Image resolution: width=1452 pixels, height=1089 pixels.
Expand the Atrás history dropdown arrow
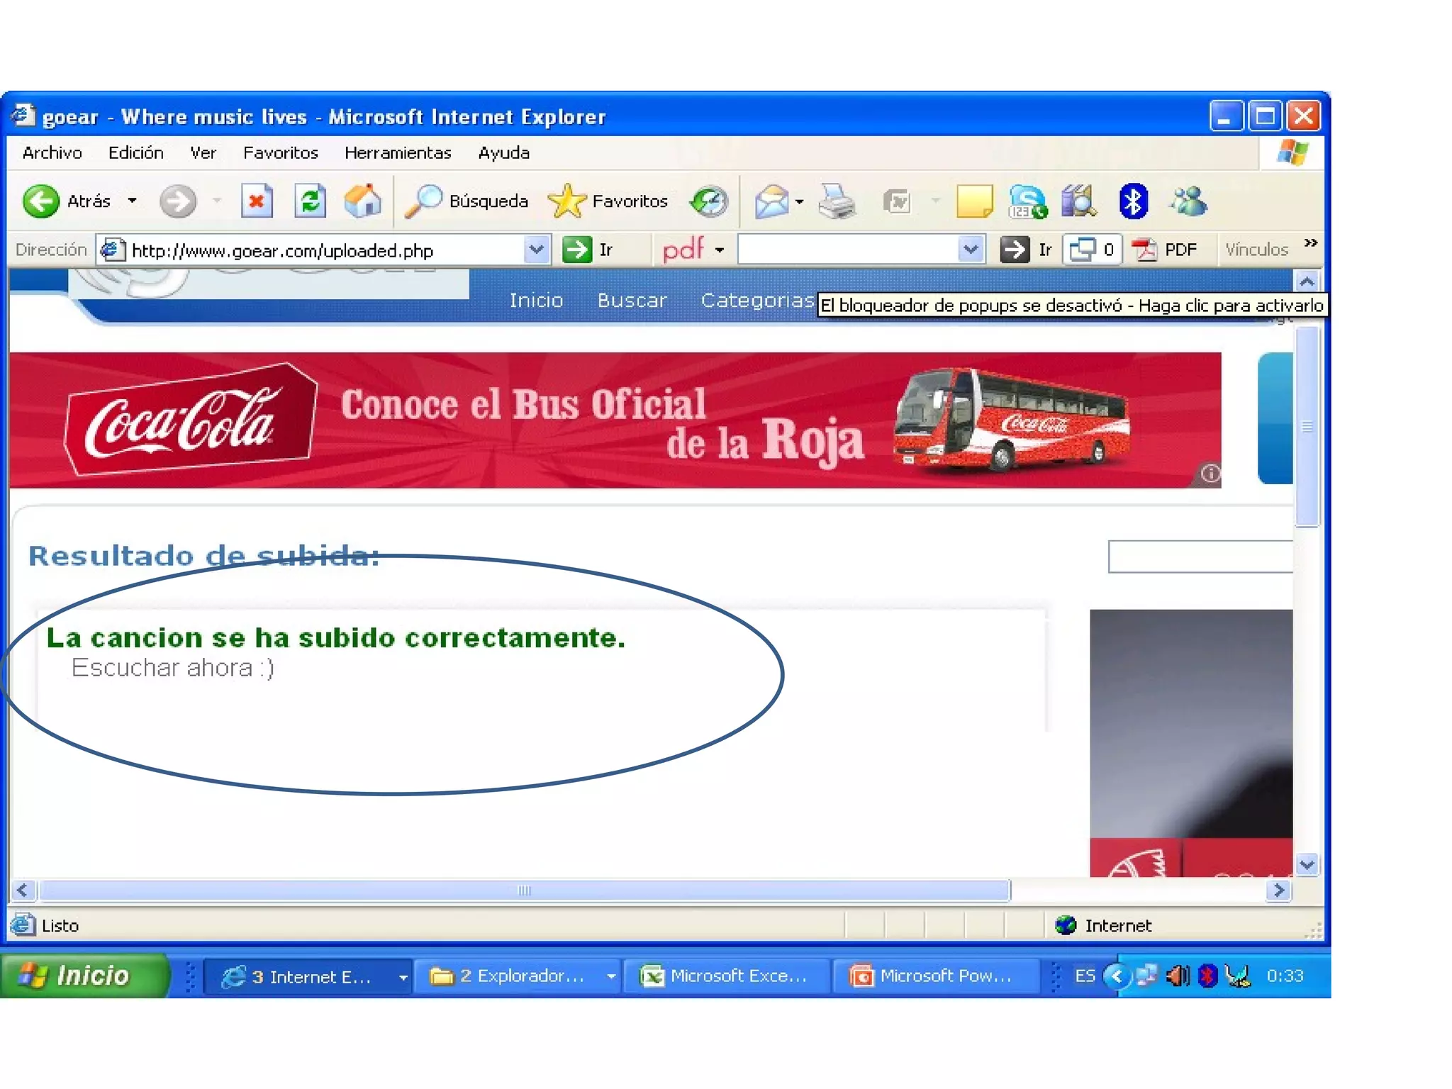click(132, 201)
